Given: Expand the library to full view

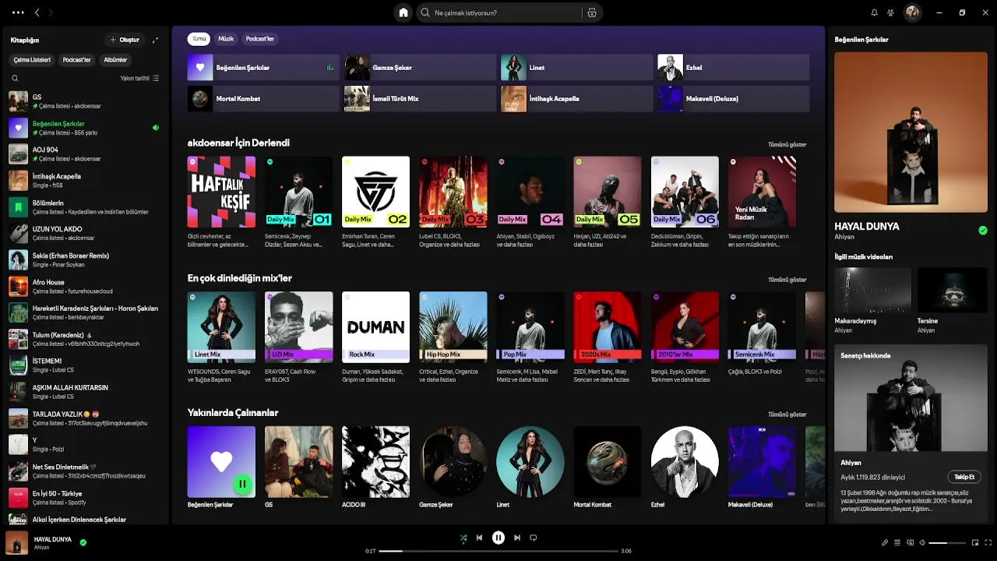Looking at the screenshot, I should 155,40.
